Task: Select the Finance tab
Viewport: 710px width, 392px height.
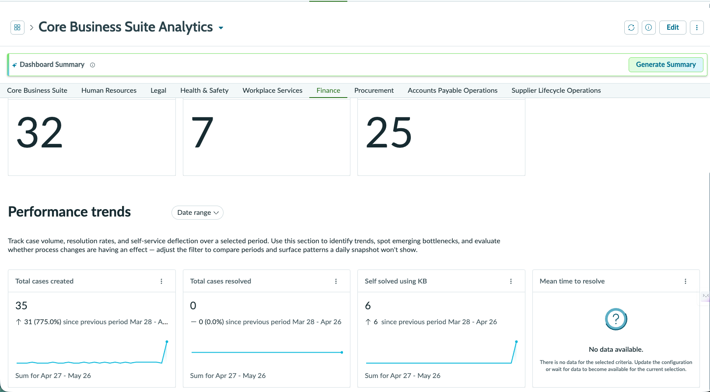Action: (x=328, y=91)
